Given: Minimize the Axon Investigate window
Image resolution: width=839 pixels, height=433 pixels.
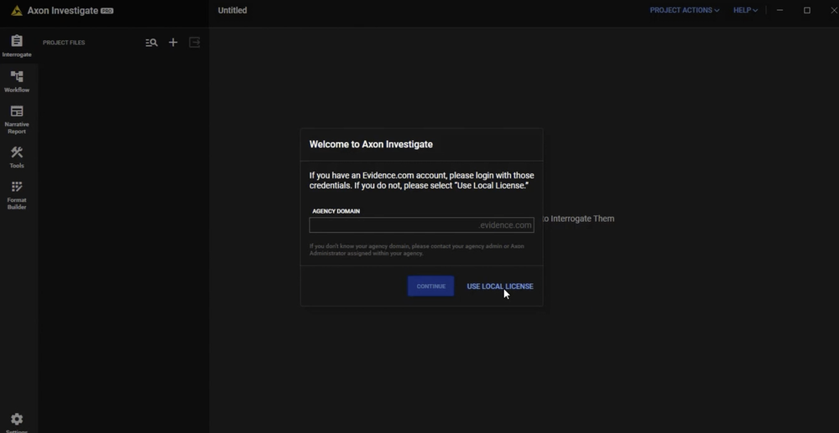Looking at the screenshot, I should pos(779,10).
